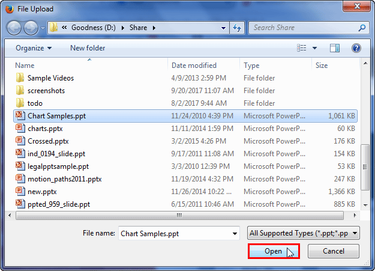Click the motion_paths2011.pptx file icon
Screen dimensions: 375x271
(20, 178)
